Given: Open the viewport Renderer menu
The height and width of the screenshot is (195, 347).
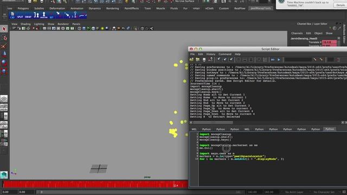Looking at the screenshot, I should click(x=63, y=24).
